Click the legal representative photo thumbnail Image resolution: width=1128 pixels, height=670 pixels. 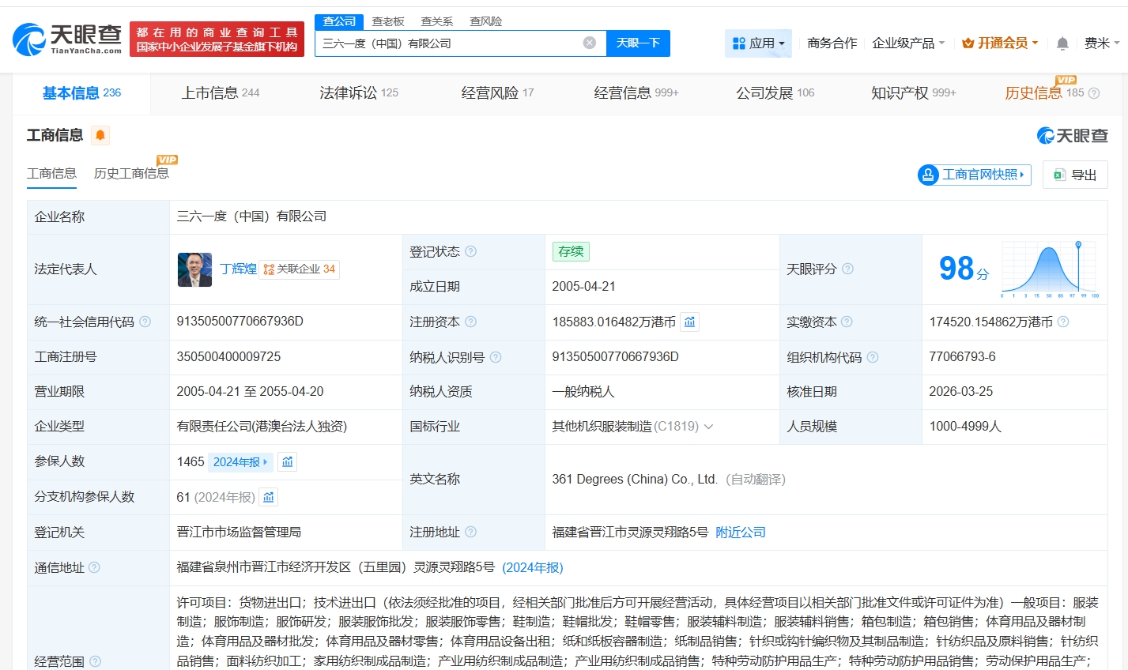194,269
